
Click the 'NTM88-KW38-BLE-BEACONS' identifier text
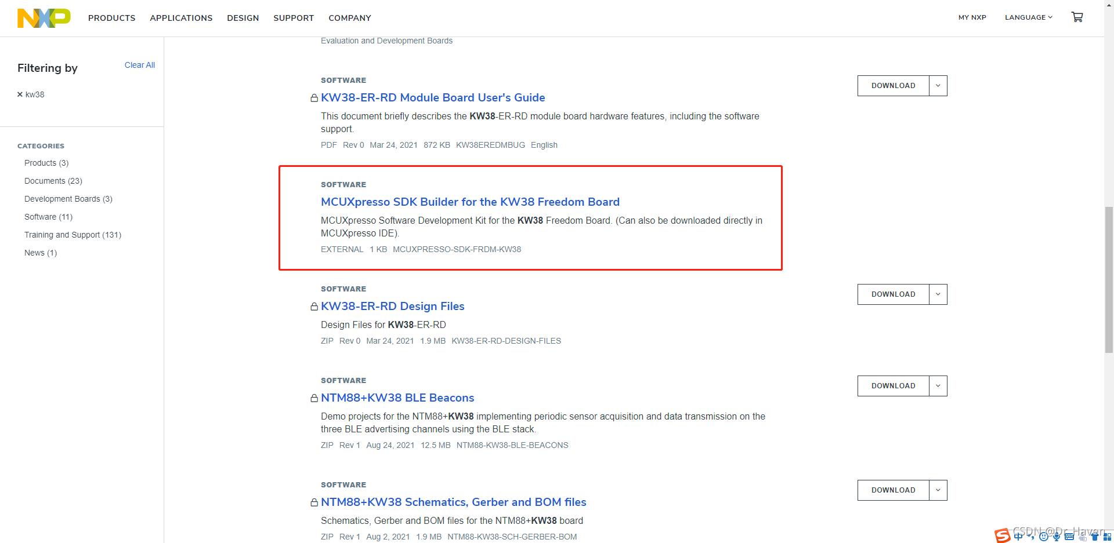point(512,445)
